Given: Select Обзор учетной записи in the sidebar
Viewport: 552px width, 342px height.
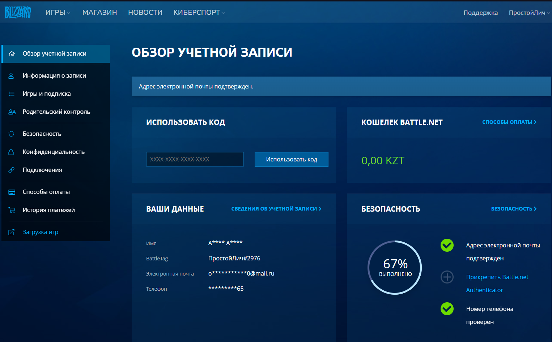Looking at the screenshot, I should 56,54.
